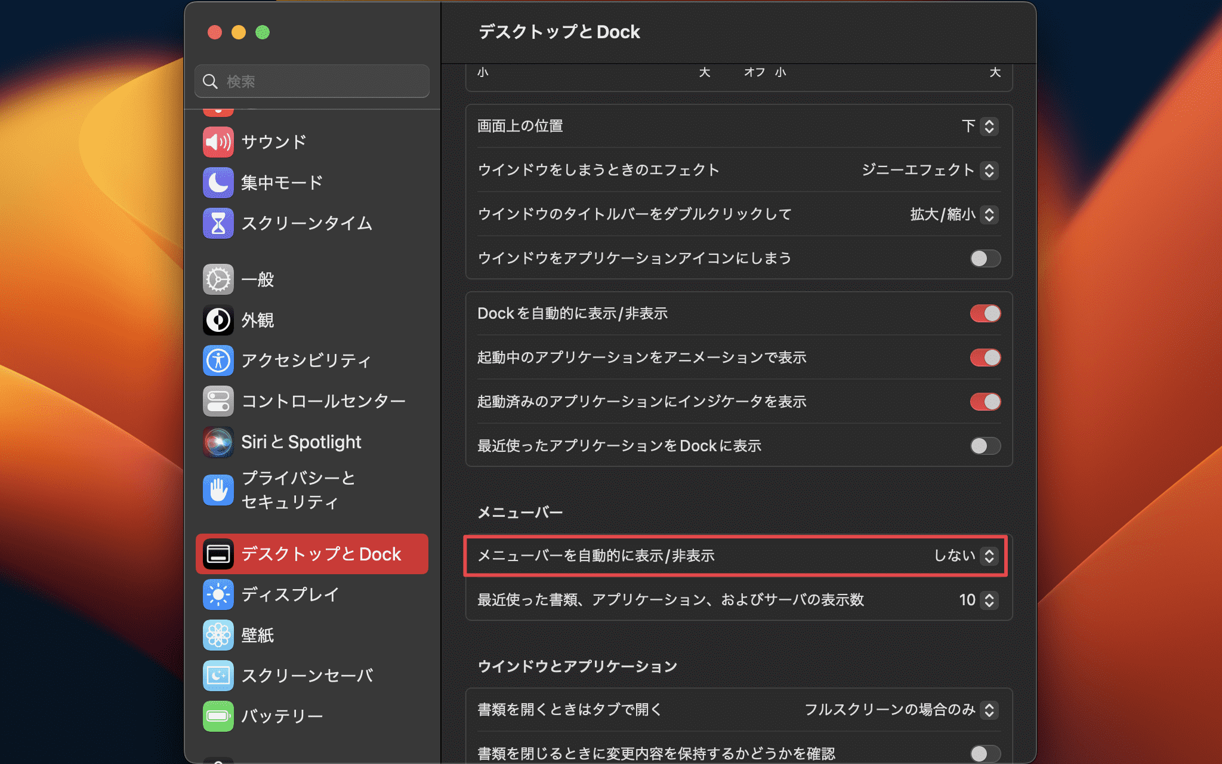Click the 書類を開くときはタブで開く label
1222x764 pixels.
click(x=570, y=710)
